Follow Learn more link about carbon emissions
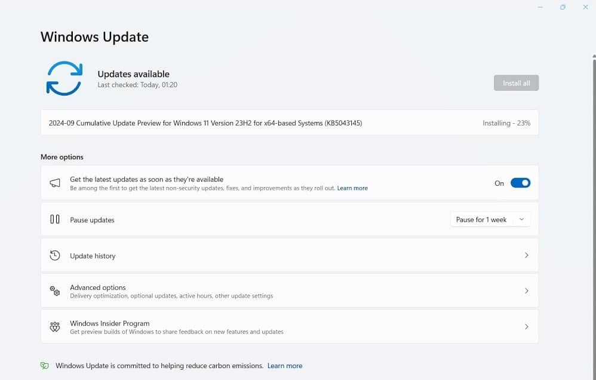This screenshot has width=596, height=380. coord(285,366)
